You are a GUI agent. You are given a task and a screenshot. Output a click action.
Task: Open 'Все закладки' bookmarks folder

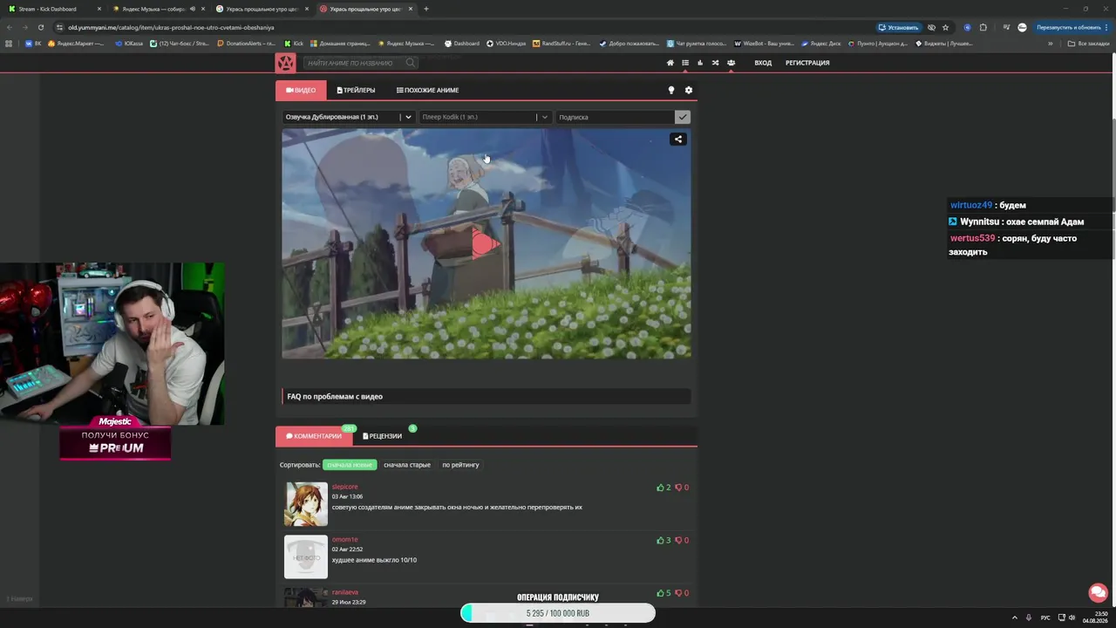[x=1090, y=43]
